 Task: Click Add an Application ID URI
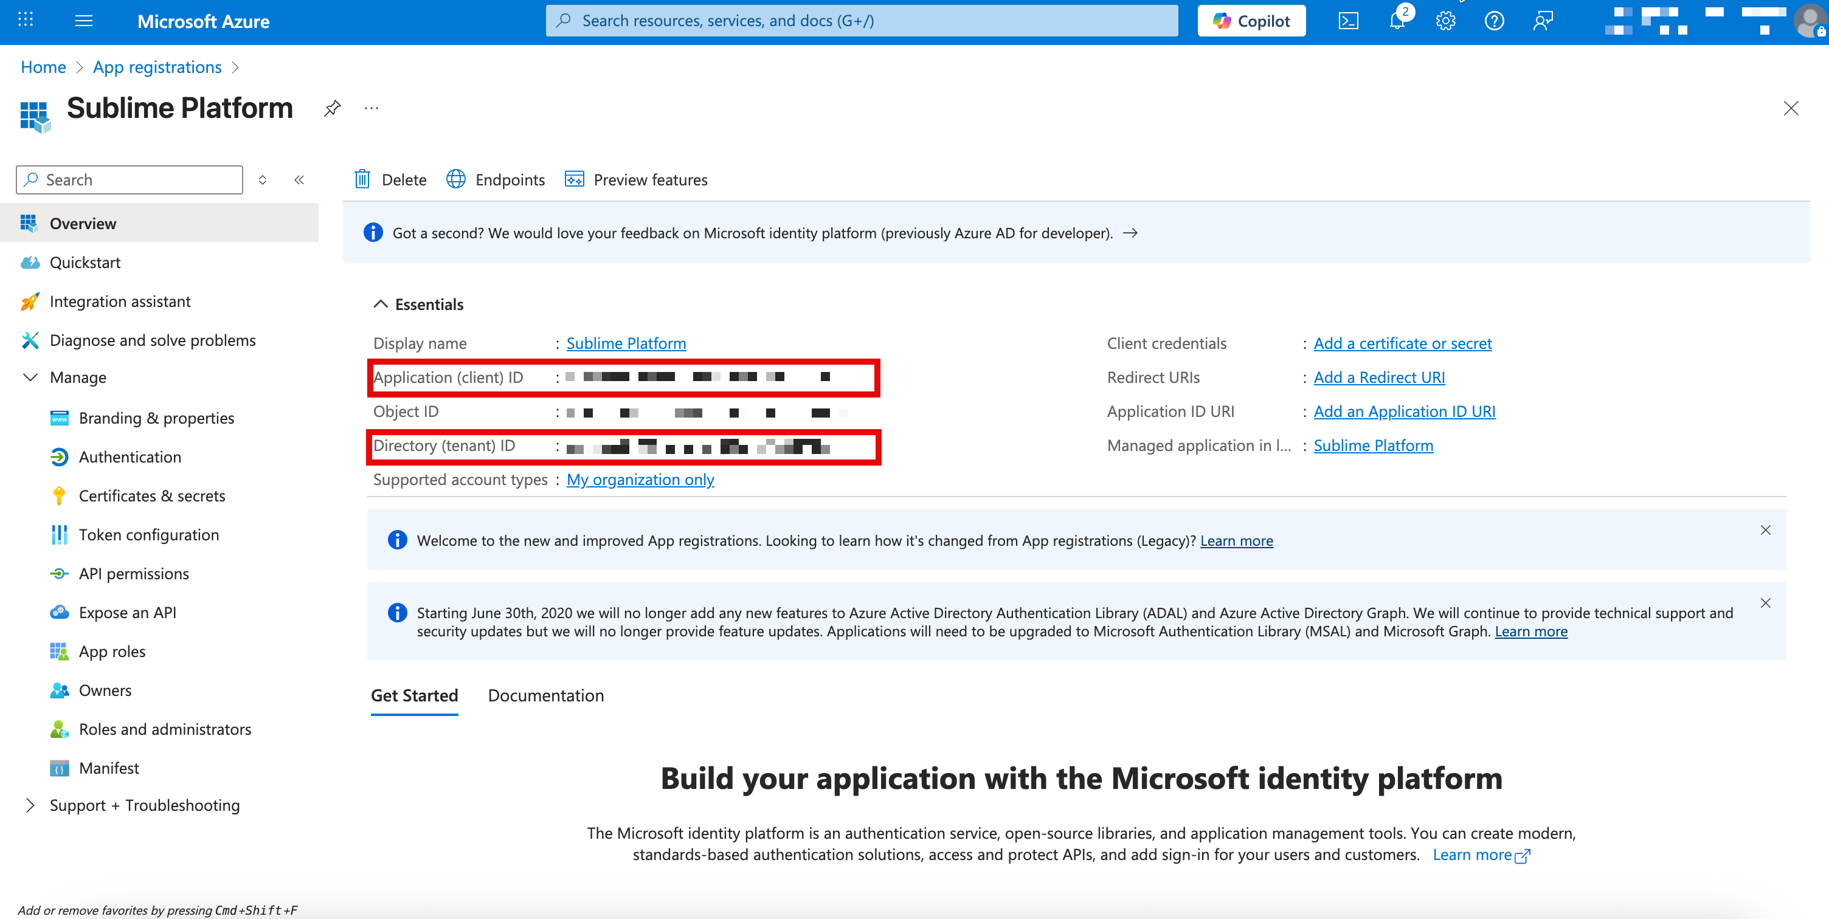coord(1405,411)
